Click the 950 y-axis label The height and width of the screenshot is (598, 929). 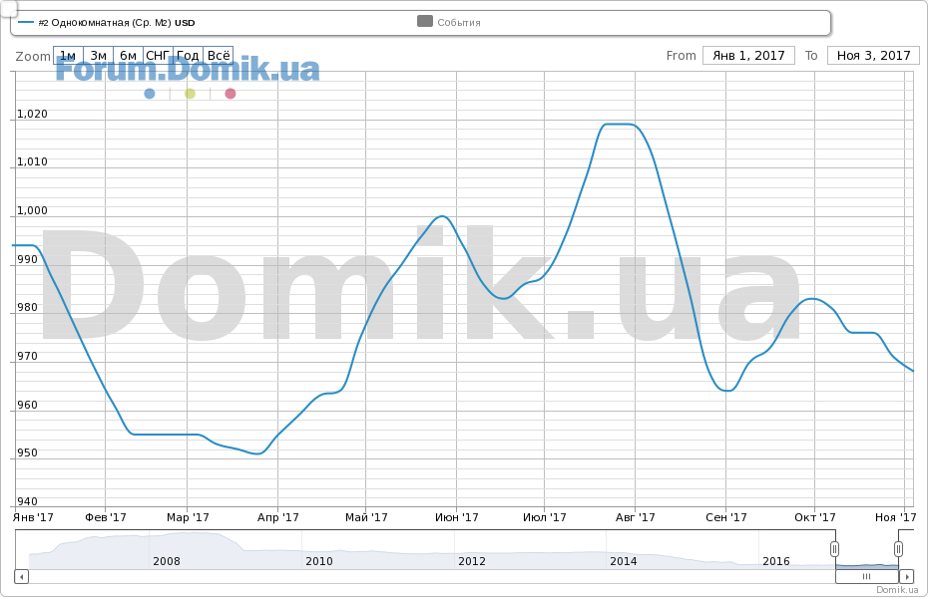coord(27,453)
